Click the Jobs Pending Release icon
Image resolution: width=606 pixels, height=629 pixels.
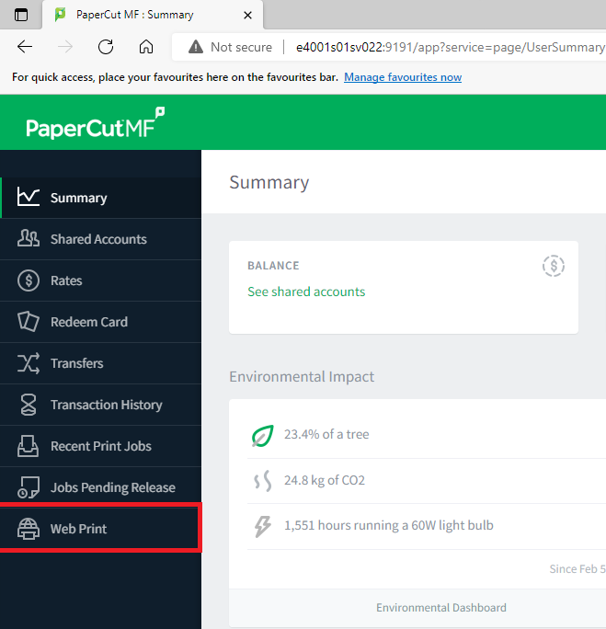[29, 487]
